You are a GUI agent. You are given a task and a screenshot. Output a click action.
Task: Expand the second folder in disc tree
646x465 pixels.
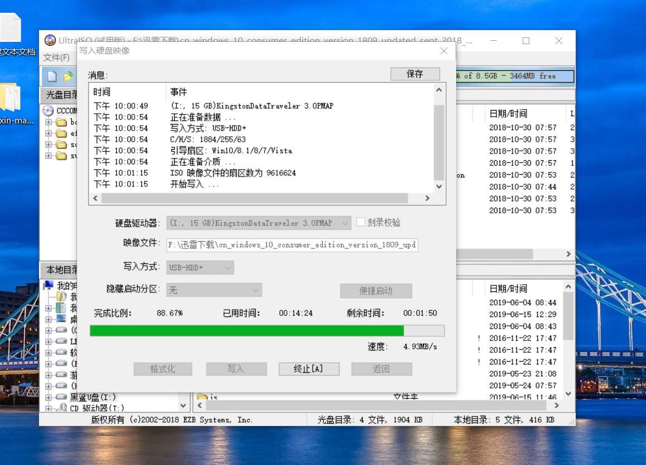coord(48,133)
